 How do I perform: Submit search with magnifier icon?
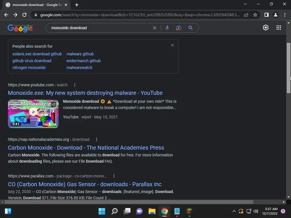pos(190,28)
